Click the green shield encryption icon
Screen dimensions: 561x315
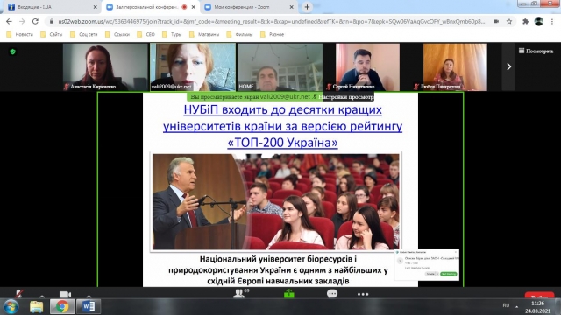pos(13,52)
